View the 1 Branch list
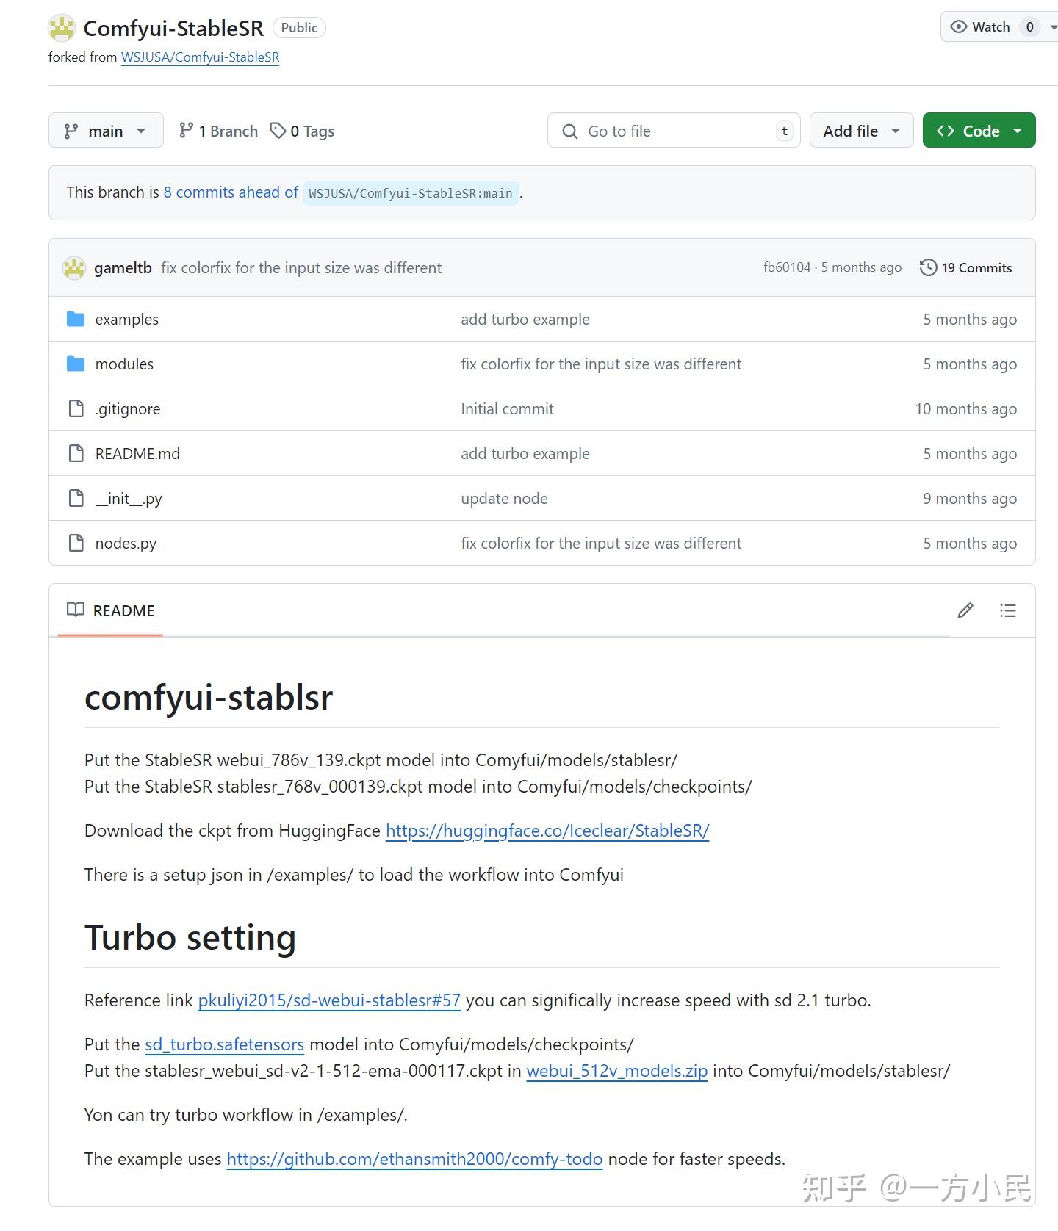Screen dimensions: 1058x1231 [219, 131]
